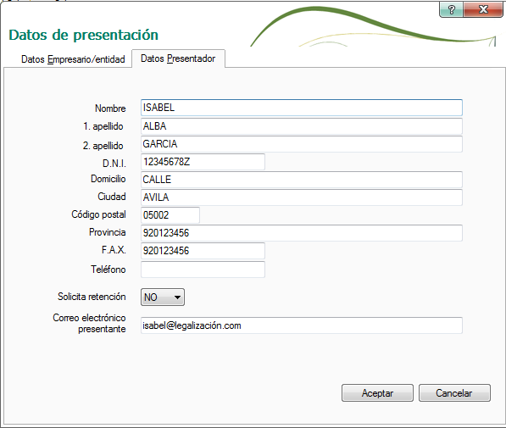Click the Domicilio field containing CALLE
The height and width of the screenshot is (428, 506).
(x=302, y=180)
